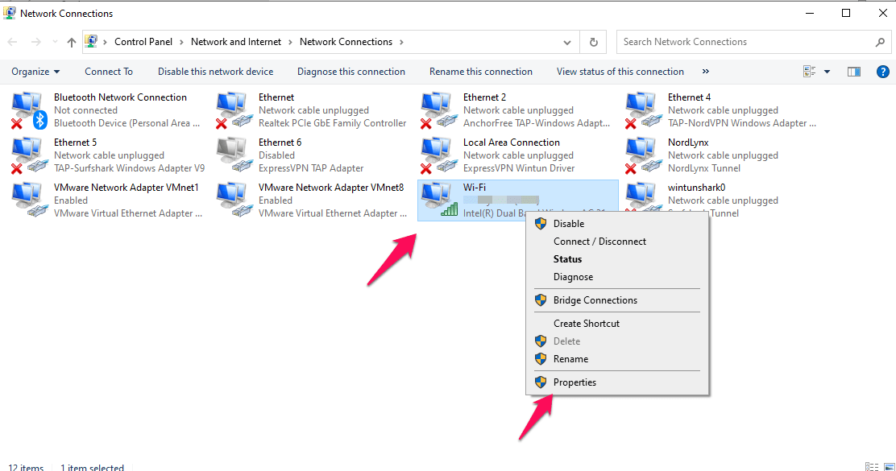This screenshot has width=896, height=471.
Task: Click the Forward navigation arrow
Action: 35,42
